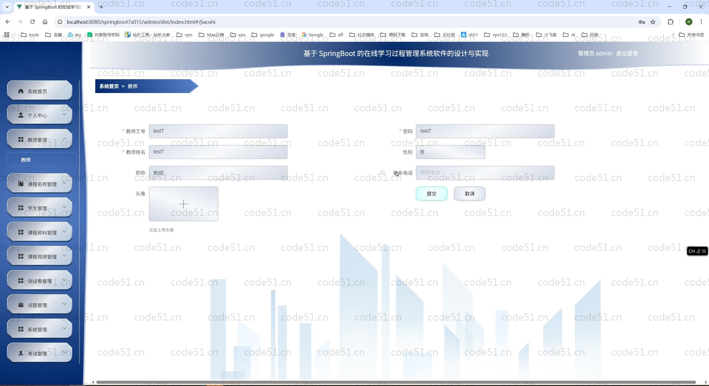
Task: Click the person icon beside 个人中心
Action: point(21,115)
